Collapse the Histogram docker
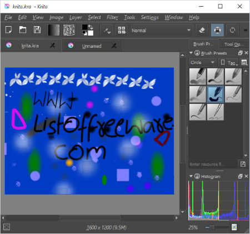 pos(191,176)
